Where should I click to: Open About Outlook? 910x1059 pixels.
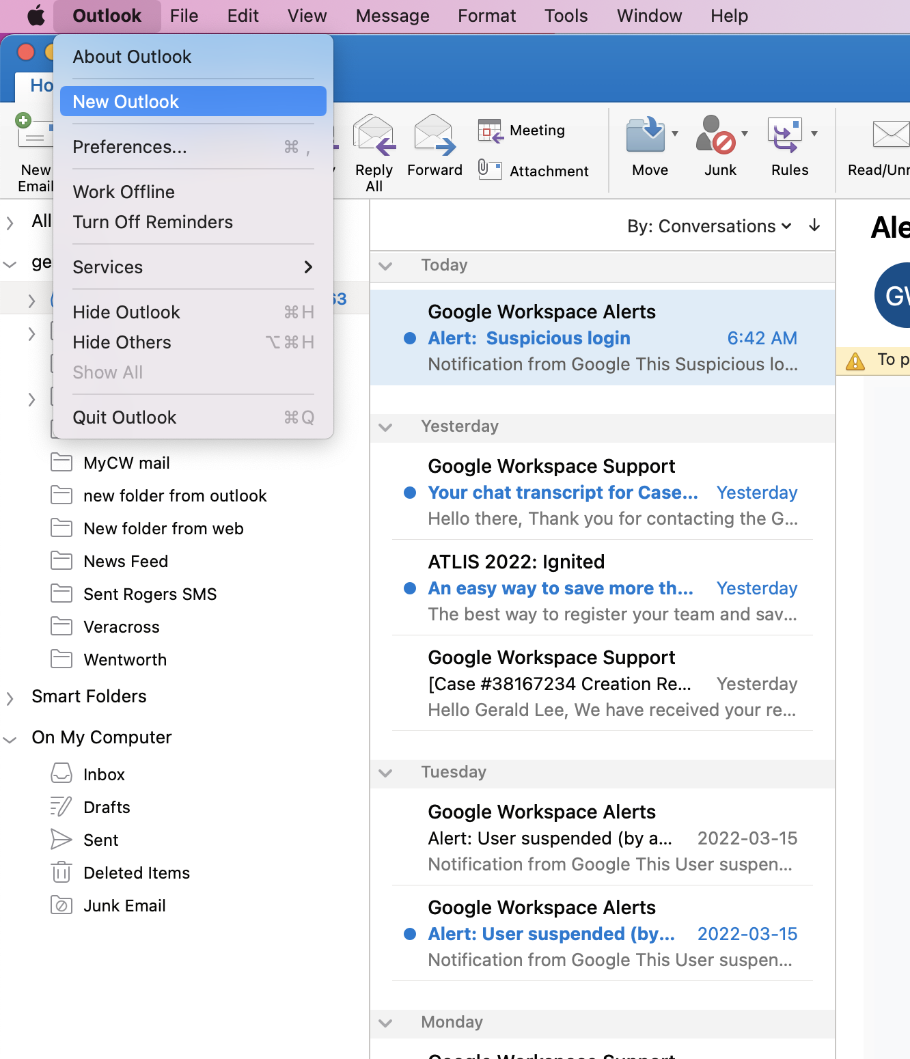click(x=193, y=57)
